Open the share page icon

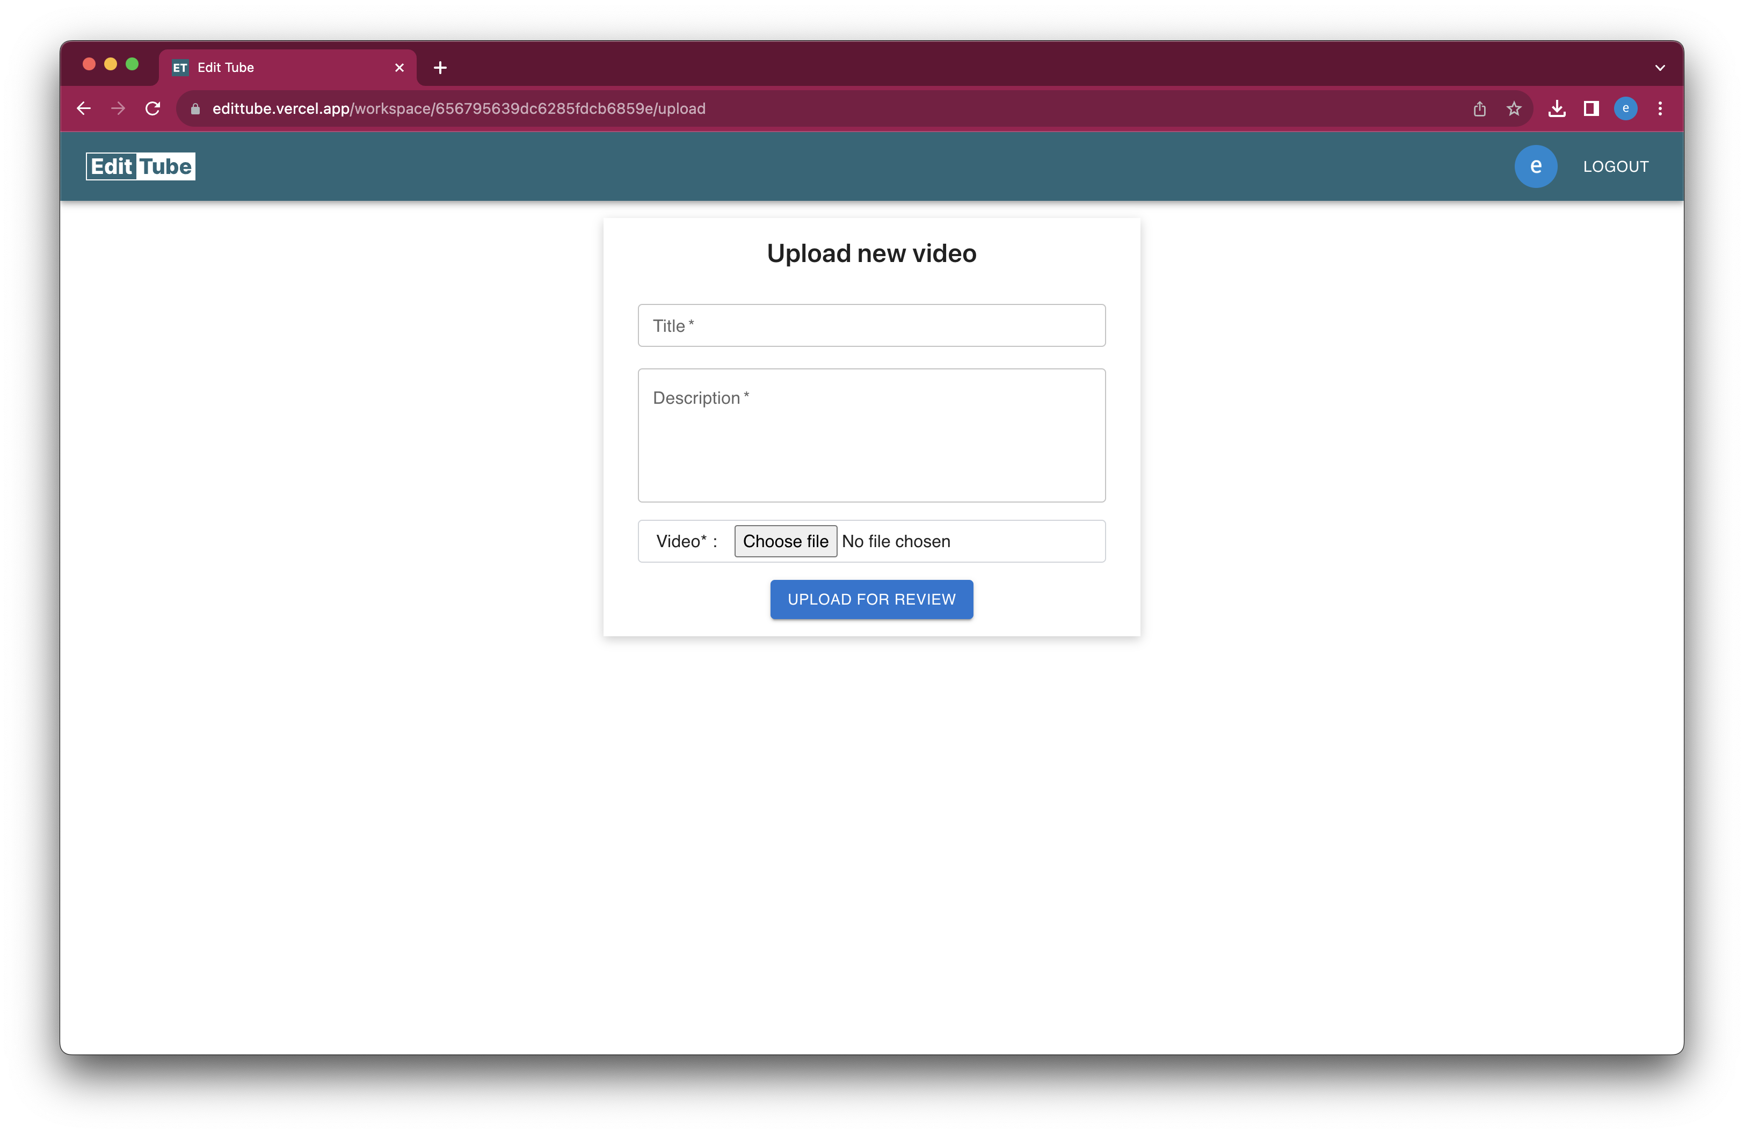(1479, 108)
